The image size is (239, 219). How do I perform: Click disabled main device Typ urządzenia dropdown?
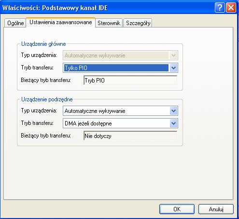click(x=120, y=55)
